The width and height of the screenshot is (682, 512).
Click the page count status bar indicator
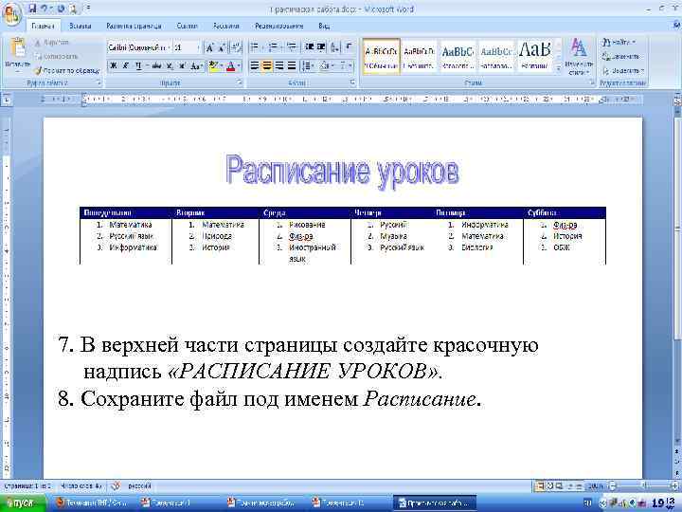[x=27, y=485]
